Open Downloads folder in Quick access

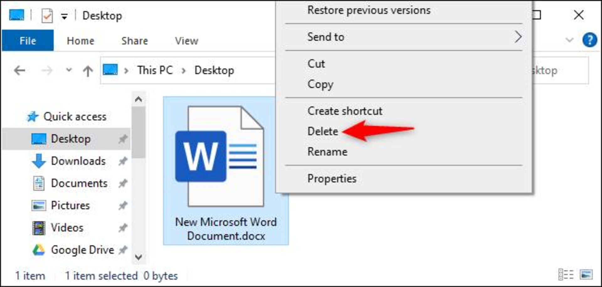(78, 161)
